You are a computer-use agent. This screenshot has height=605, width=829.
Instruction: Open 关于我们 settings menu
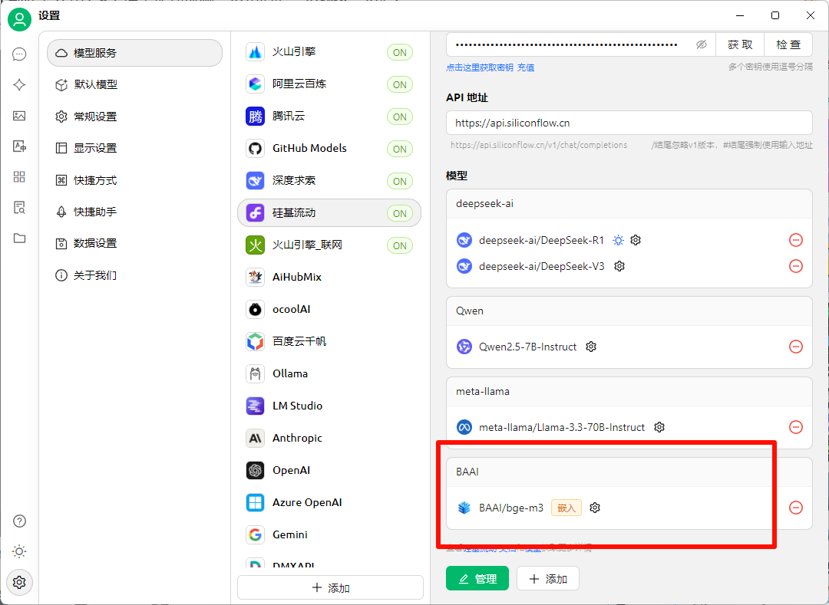135,275
